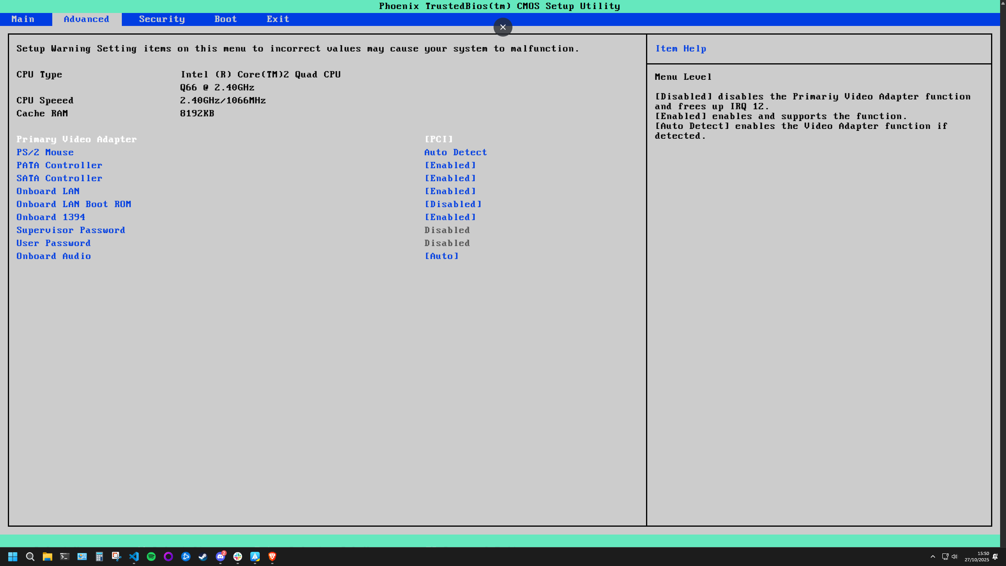Open Onboard Audio Auto value list
Image resolution: width=1006 pixels, height=566 pixels.
coord(442,256)
